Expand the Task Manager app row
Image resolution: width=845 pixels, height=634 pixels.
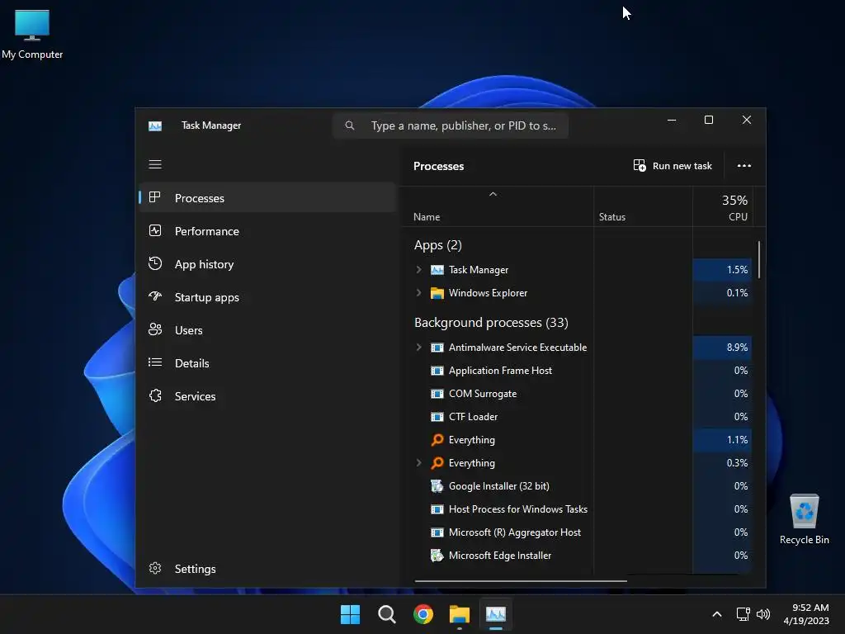pos(418,270)
